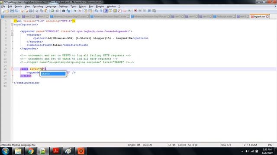Open the Encoding menu

[x=38, y=6]
